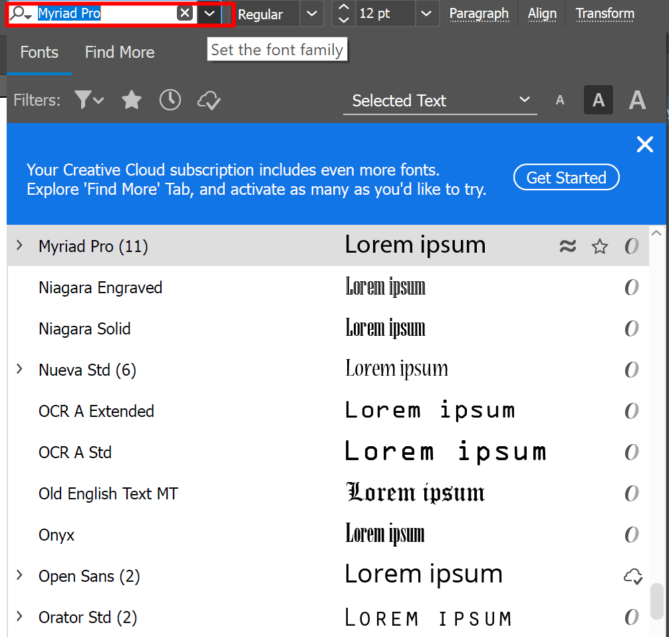Click OCR A Extended's OpenType icon

coord(632,411)
